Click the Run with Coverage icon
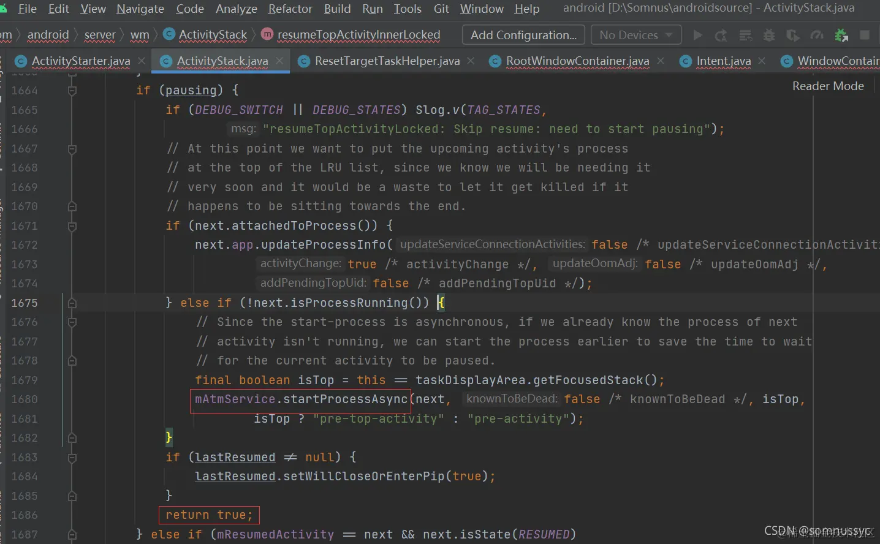Image resolution: width=880 pixels, height=544 pixels. pos(793,35)
